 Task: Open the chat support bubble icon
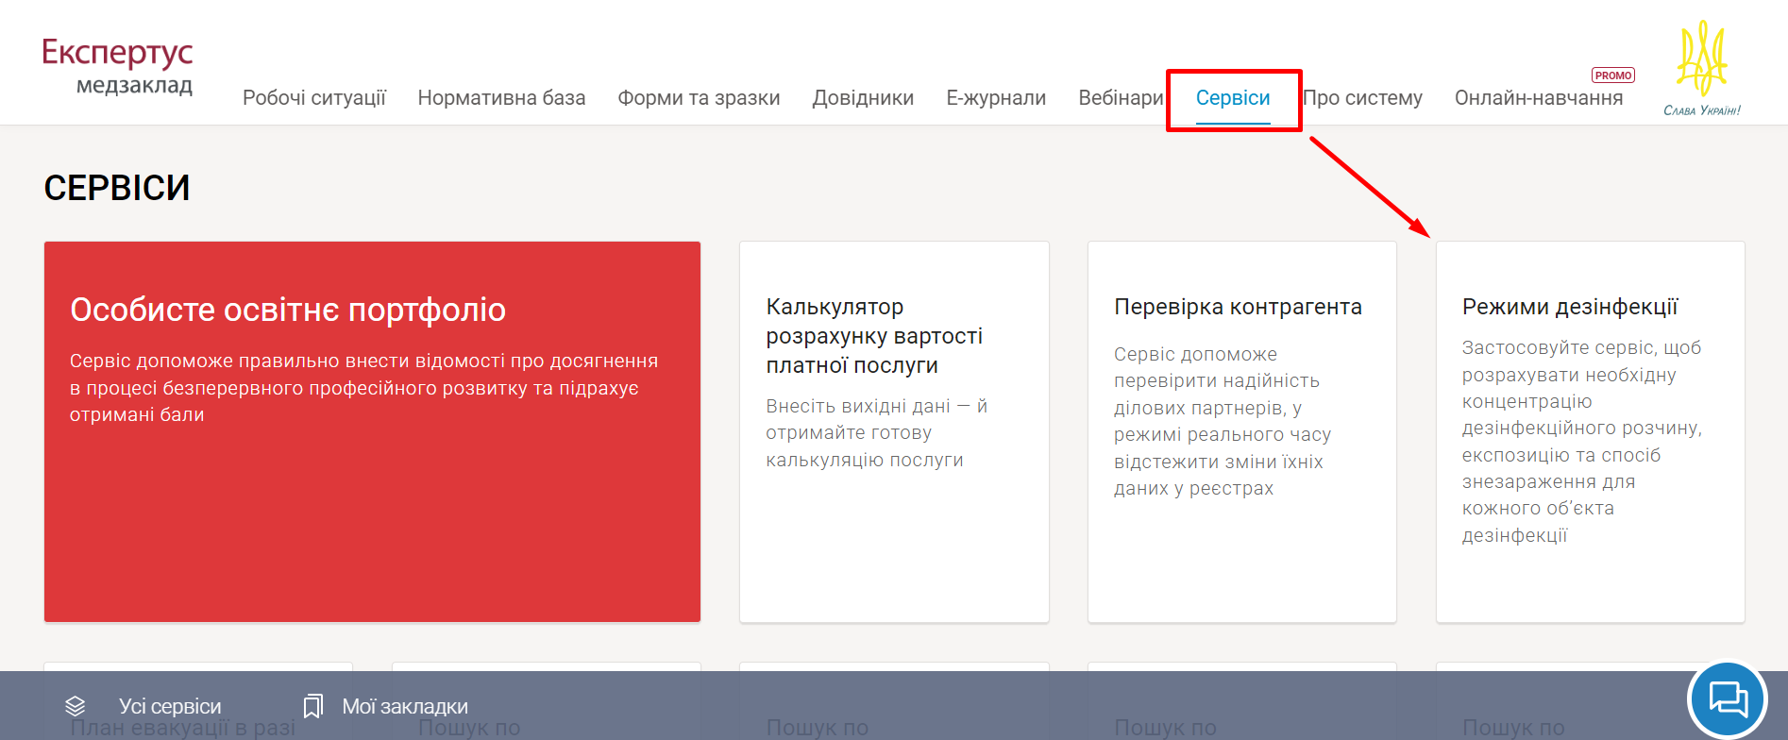pyautogui.click(x=1728, y=699)
